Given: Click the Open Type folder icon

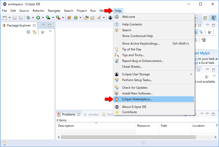Looking at the screenshot, I should tap(86, 18).
